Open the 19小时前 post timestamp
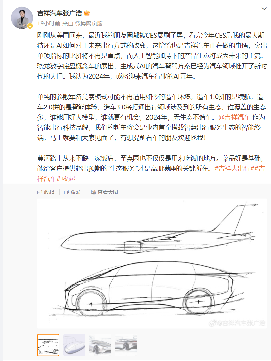Viewport: 271px width, 361px height. click(49, 23)
